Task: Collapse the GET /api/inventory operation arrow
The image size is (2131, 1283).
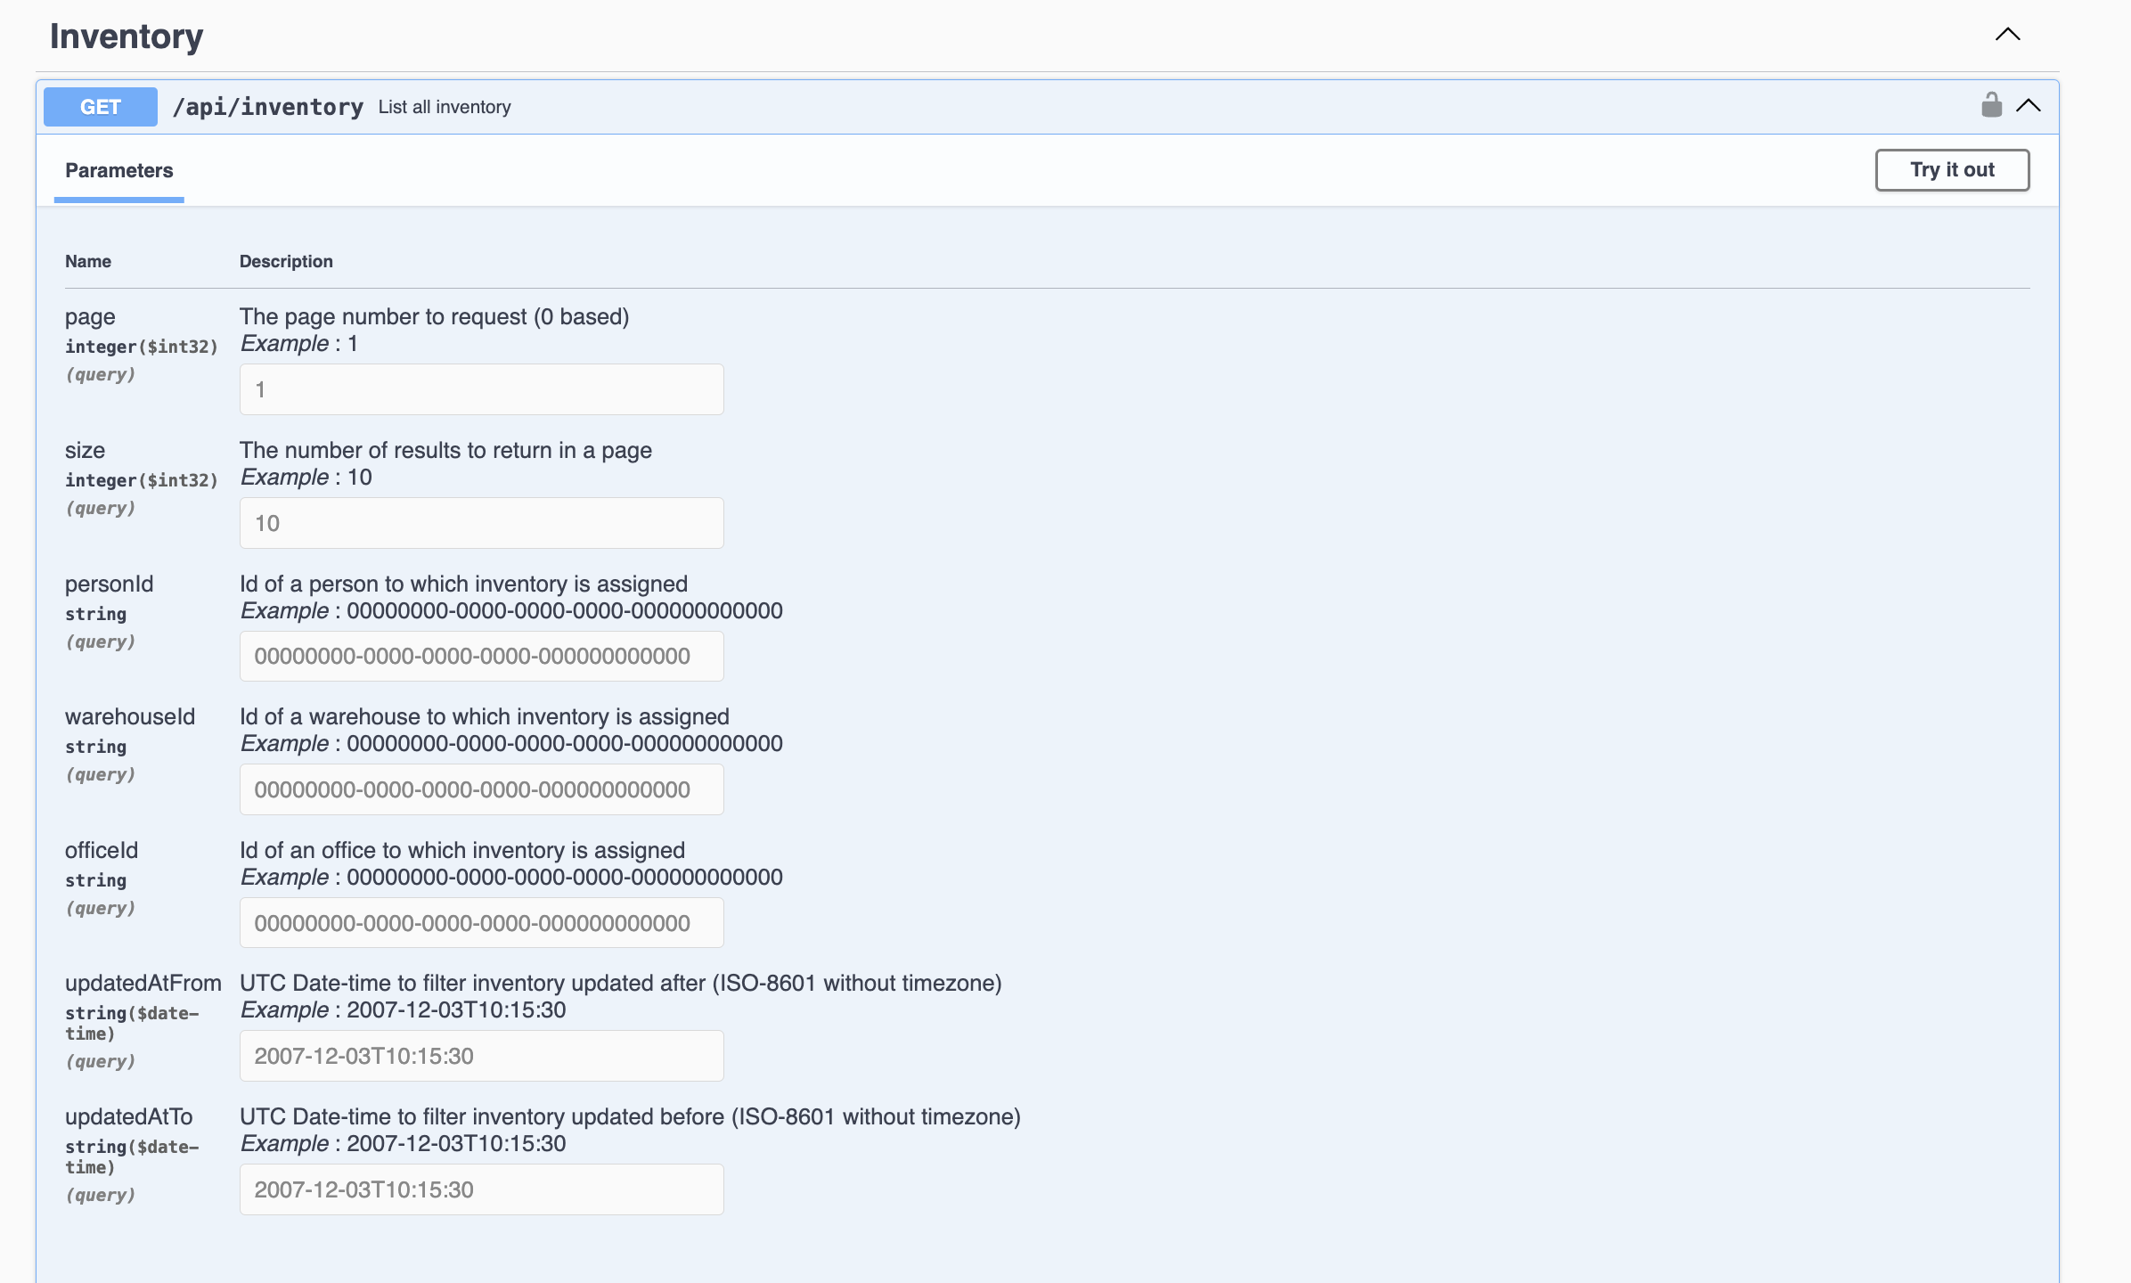Action: point(2029,106)
